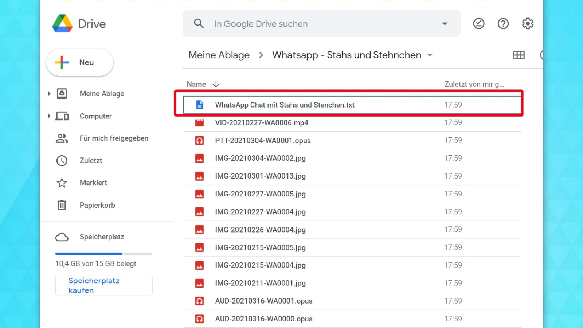Screen dimensions: 583x328
Task: Open the Settings gear icon
Action: click(x=528, y=24)
